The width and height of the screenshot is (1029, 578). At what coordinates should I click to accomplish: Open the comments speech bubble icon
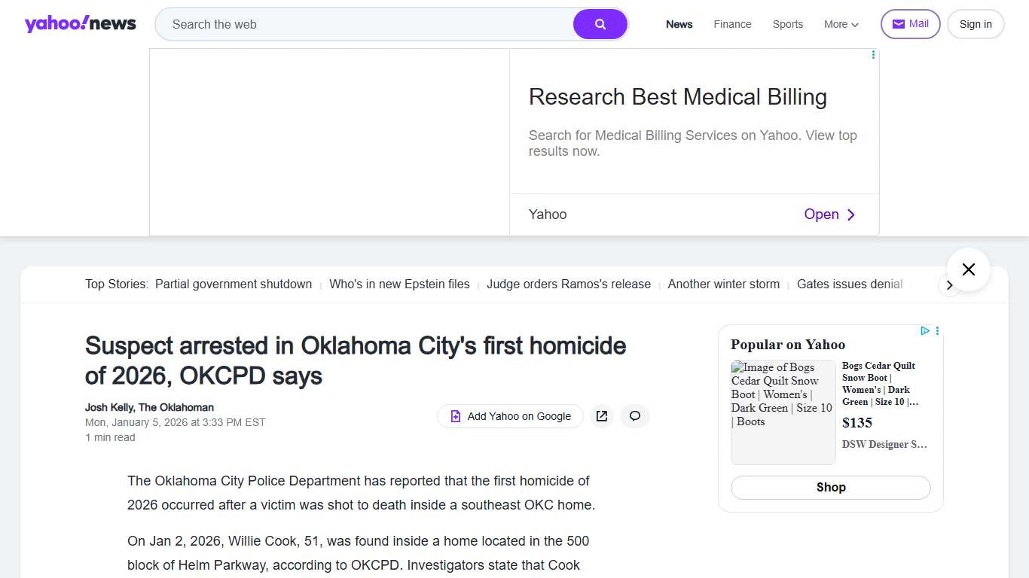(634, 415)
